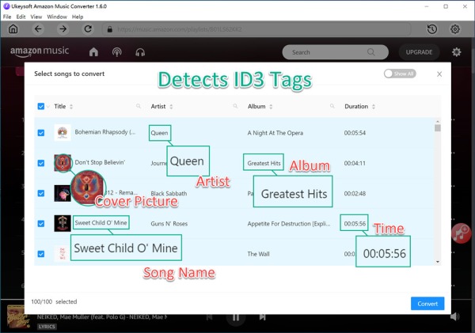The width and height of the screenshot is (475, 333).
Task: Click the '00:02:48' duration cell
Action: [355, 194]
